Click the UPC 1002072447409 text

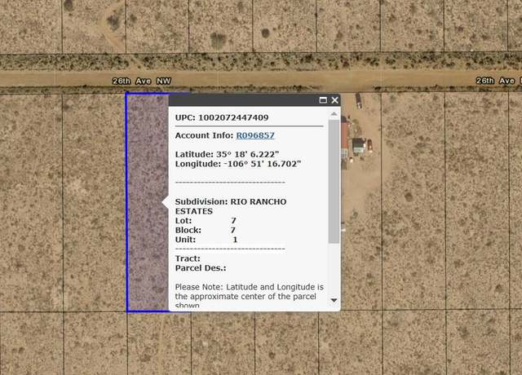pos(222,117)
